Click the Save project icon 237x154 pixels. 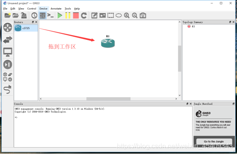24,15
